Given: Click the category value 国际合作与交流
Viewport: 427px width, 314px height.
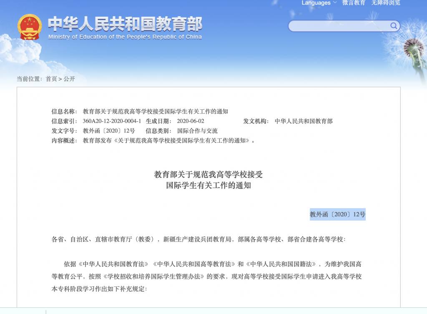Looking at the screenshot, I should (197, 131).
